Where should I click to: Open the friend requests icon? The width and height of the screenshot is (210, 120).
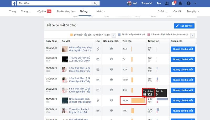[x=167, y=3]
